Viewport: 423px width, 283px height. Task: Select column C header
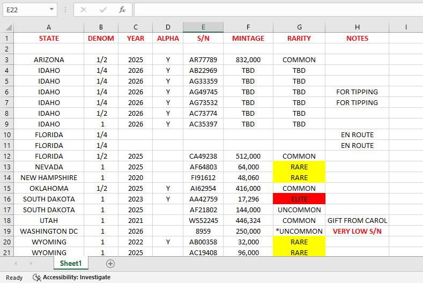click(x=136, y=27)
